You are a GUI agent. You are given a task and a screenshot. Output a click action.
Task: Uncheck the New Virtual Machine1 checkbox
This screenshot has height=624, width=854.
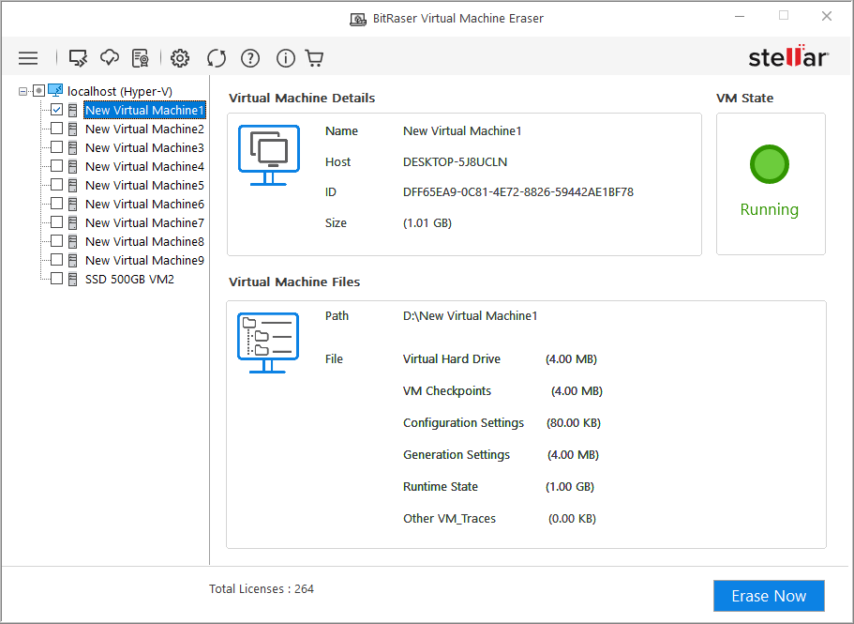coord(56,110)
